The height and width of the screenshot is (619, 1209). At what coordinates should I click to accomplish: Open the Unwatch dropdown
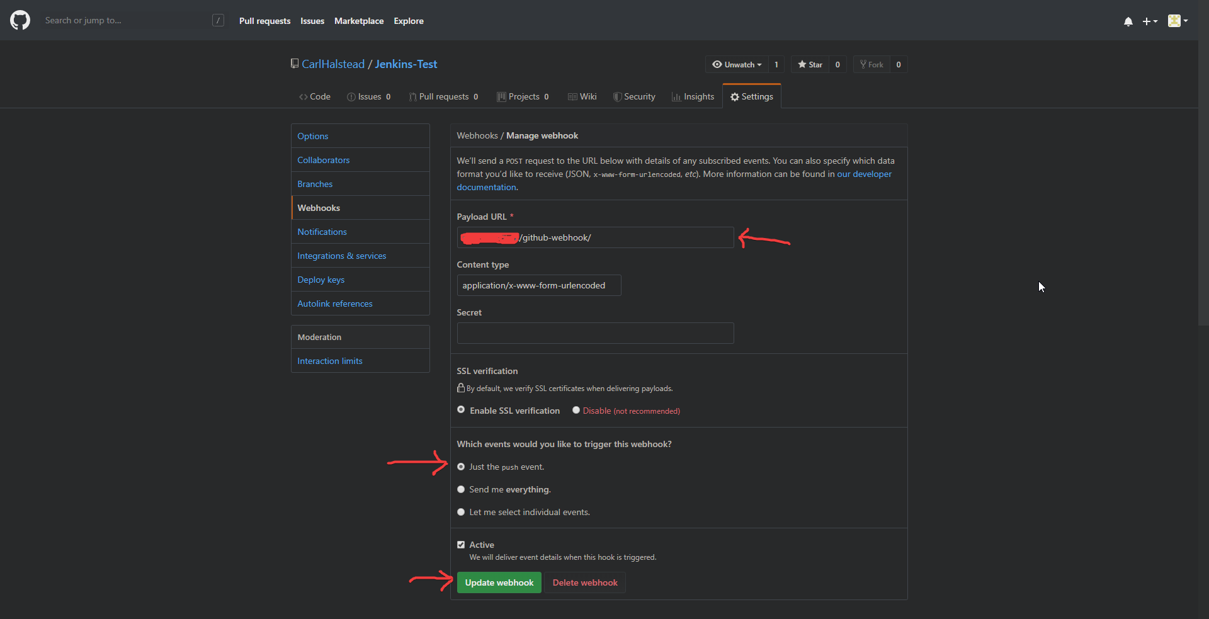(737, 64)
